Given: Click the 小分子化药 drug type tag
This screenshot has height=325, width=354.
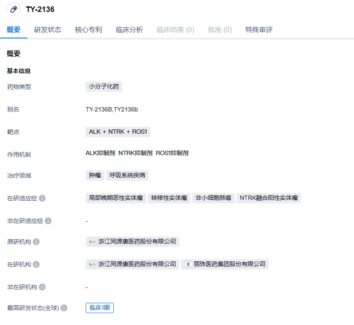Looking at the screenshot, I should click(104, 87).
